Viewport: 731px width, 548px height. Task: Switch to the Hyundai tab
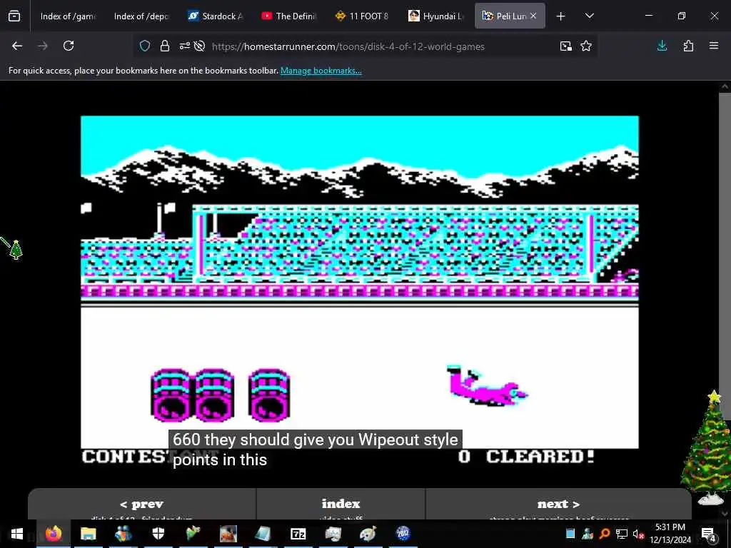click(436, 16)
